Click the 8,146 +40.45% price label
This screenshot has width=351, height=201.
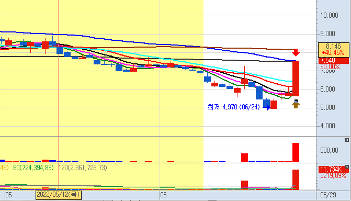click(333, 50)
